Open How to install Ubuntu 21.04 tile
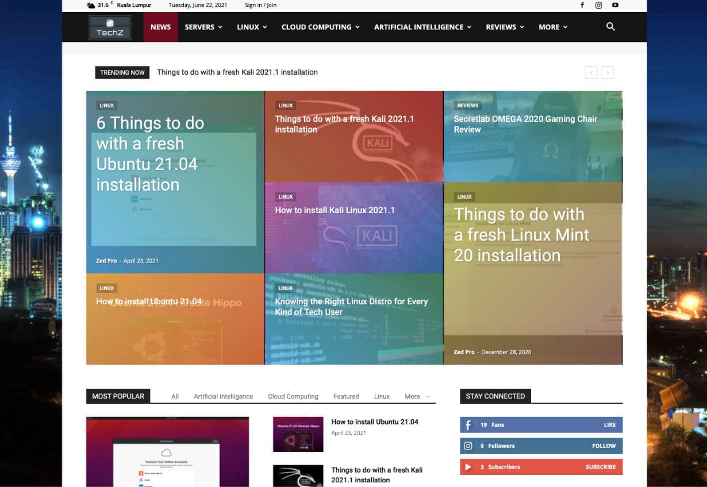This screenshot has width=707, height=487. pos(149,302)
